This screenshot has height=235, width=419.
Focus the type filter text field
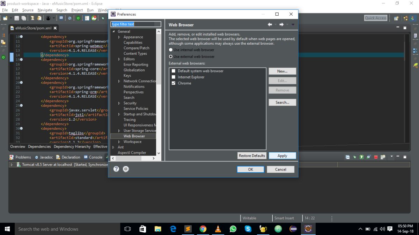(136, 24)
